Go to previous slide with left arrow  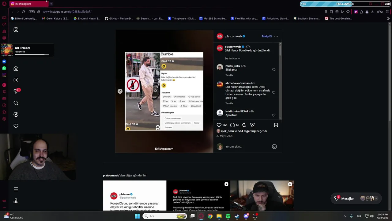click(x=120, y=91)
